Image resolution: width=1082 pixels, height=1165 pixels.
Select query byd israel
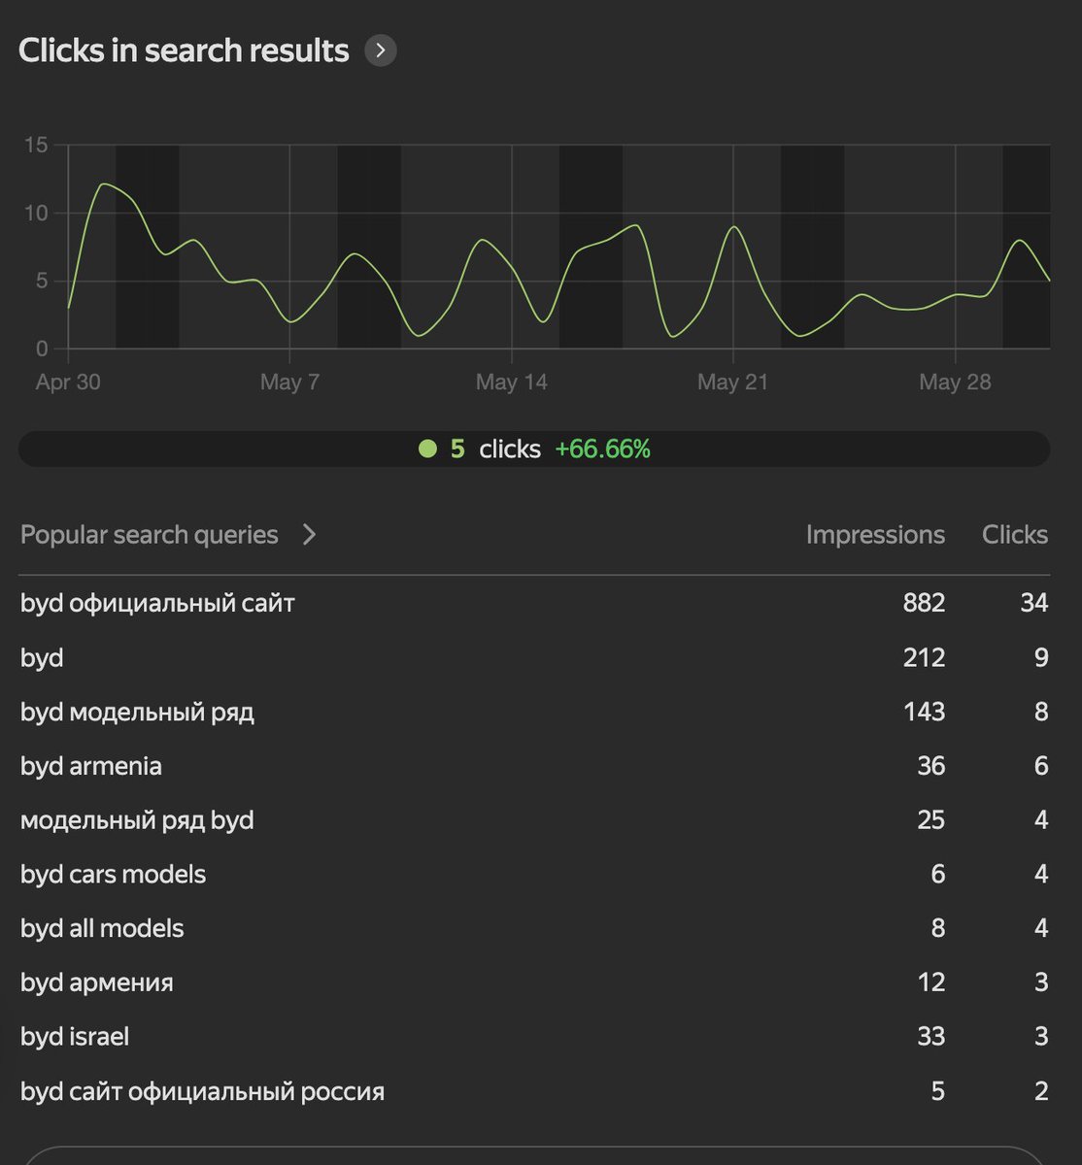[x=75, y=1037]
